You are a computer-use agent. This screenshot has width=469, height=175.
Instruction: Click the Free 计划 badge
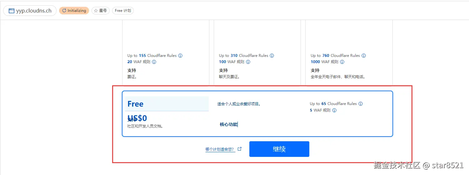(123, 11)
